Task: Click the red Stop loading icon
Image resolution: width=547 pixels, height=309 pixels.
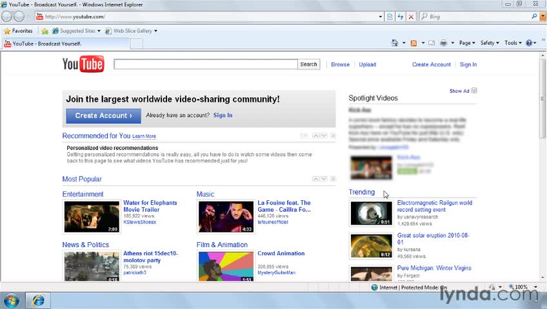Action: [411, 16]
